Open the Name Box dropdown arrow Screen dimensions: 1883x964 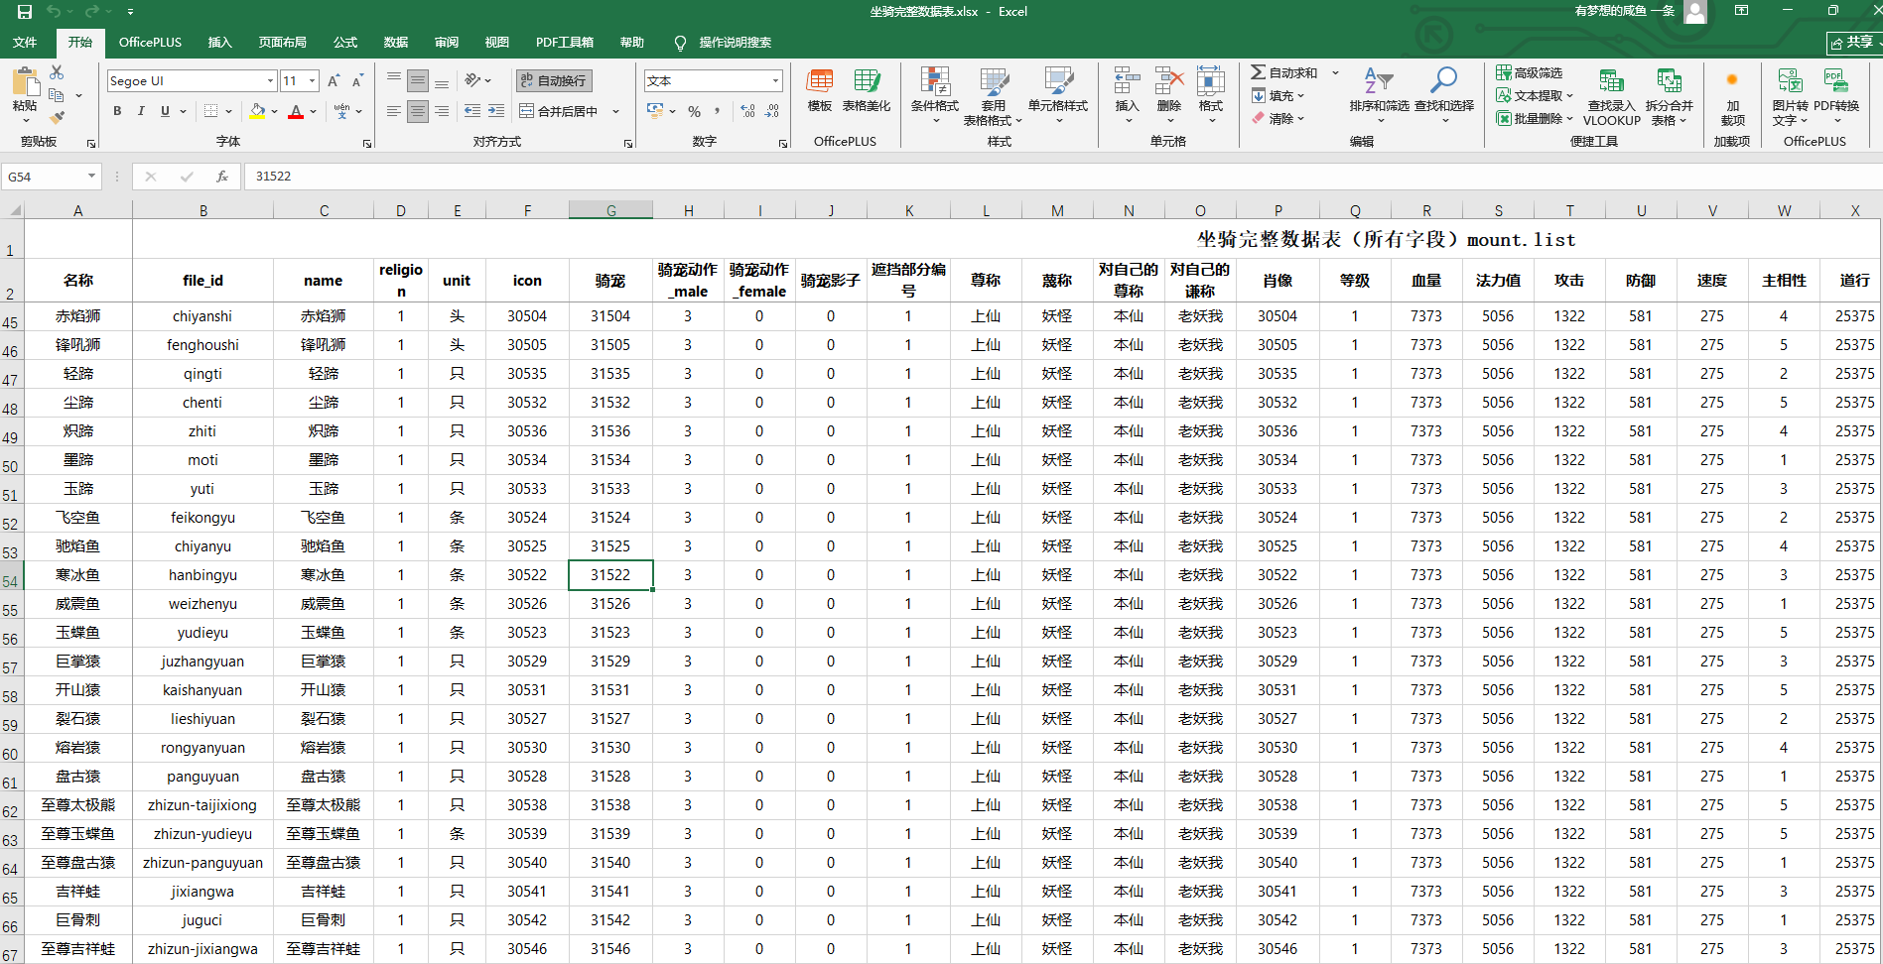91,177
